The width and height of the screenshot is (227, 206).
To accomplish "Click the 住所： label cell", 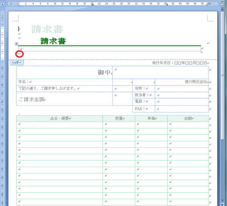I will (144, 88).
